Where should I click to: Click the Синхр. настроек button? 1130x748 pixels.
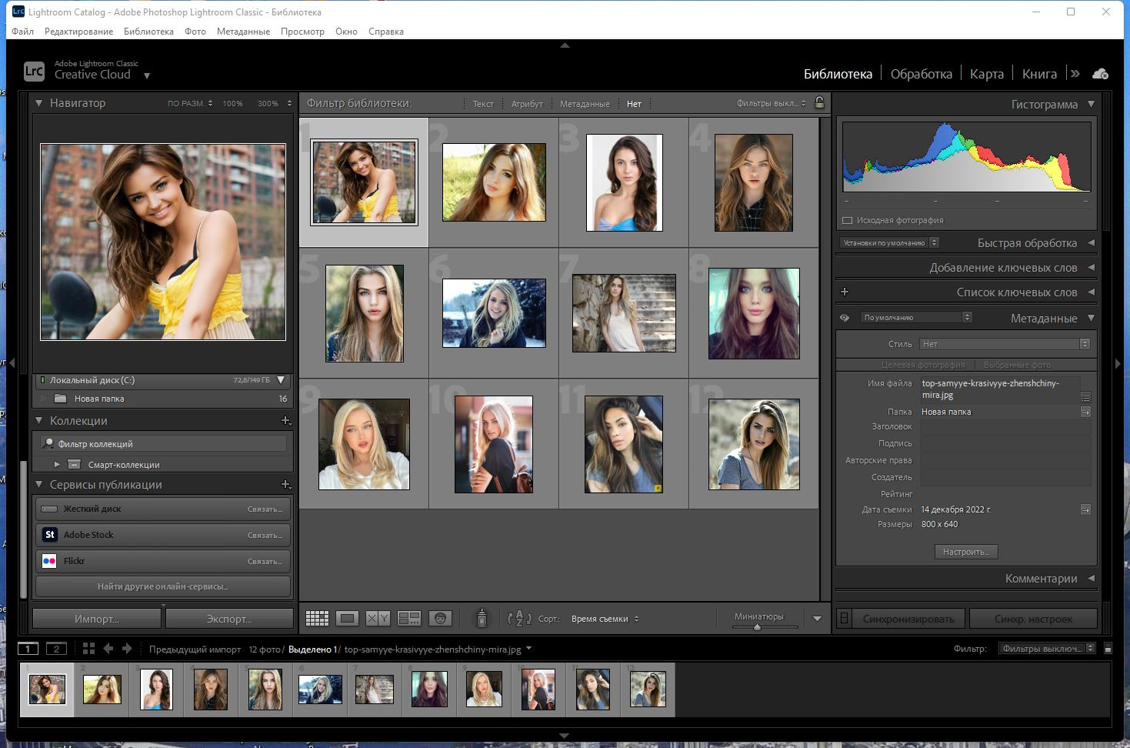1033,619
